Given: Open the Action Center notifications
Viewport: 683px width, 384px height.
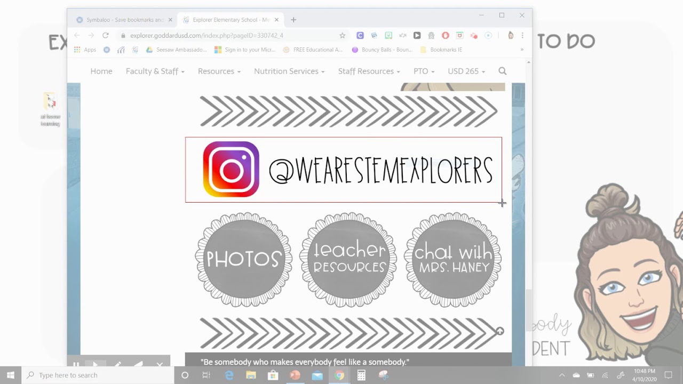Looking at the screenshot, I should (x=668, y=375).
